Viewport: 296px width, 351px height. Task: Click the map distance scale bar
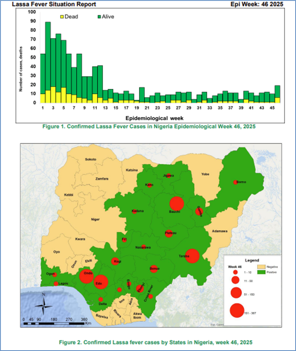tap(55, 323)
